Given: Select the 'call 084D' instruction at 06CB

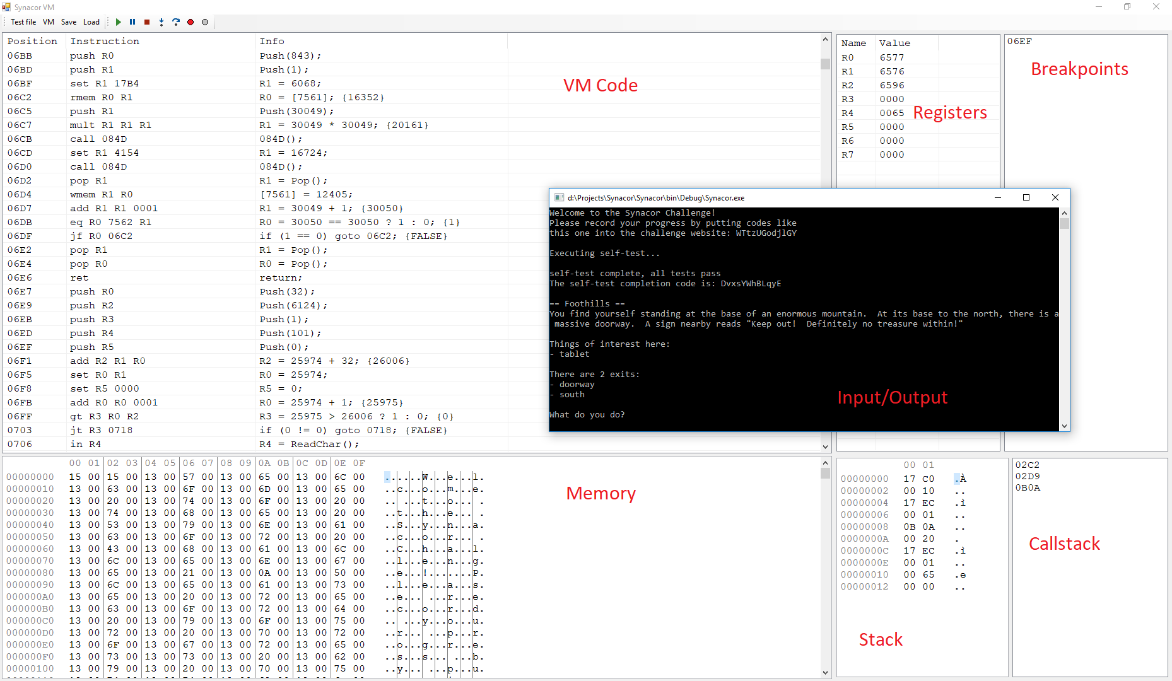Looking at the screenshot, I should (413, 139).
